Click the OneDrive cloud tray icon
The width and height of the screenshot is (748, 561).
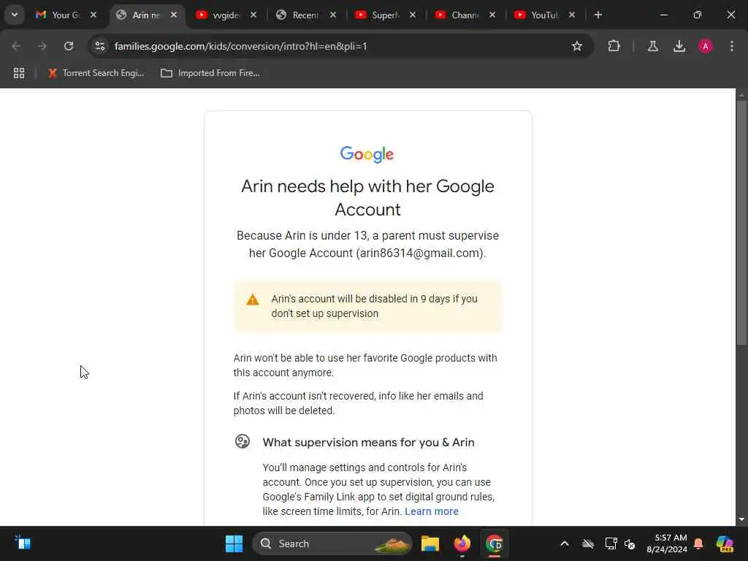point(588,543)
